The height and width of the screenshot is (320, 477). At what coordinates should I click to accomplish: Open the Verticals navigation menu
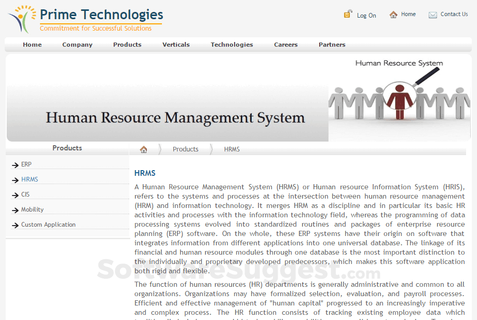pyautogui.click(x=175, y=45)
